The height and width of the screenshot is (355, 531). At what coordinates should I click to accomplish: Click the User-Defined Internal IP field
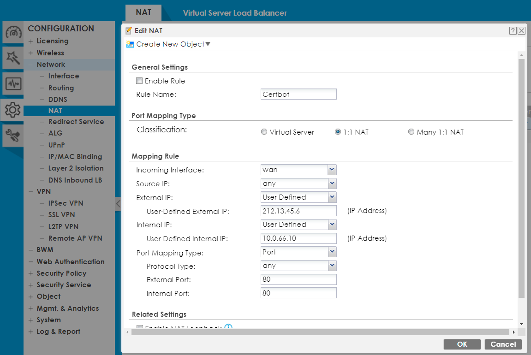[298, 238]
